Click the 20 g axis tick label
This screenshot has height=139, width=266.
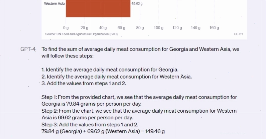(84, 28)
